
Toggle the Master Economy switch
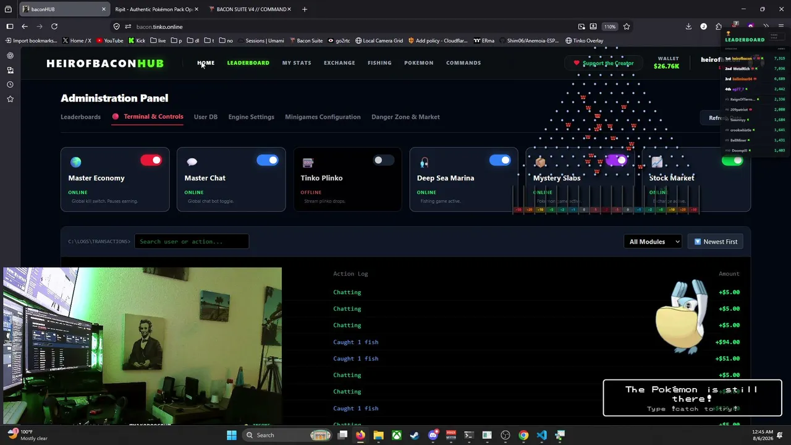point(151,161)
